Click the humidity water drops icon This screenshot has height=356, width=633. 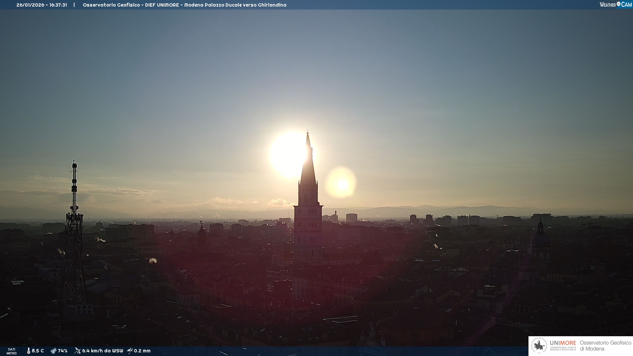pyautogui.click(x=53, y=351)
